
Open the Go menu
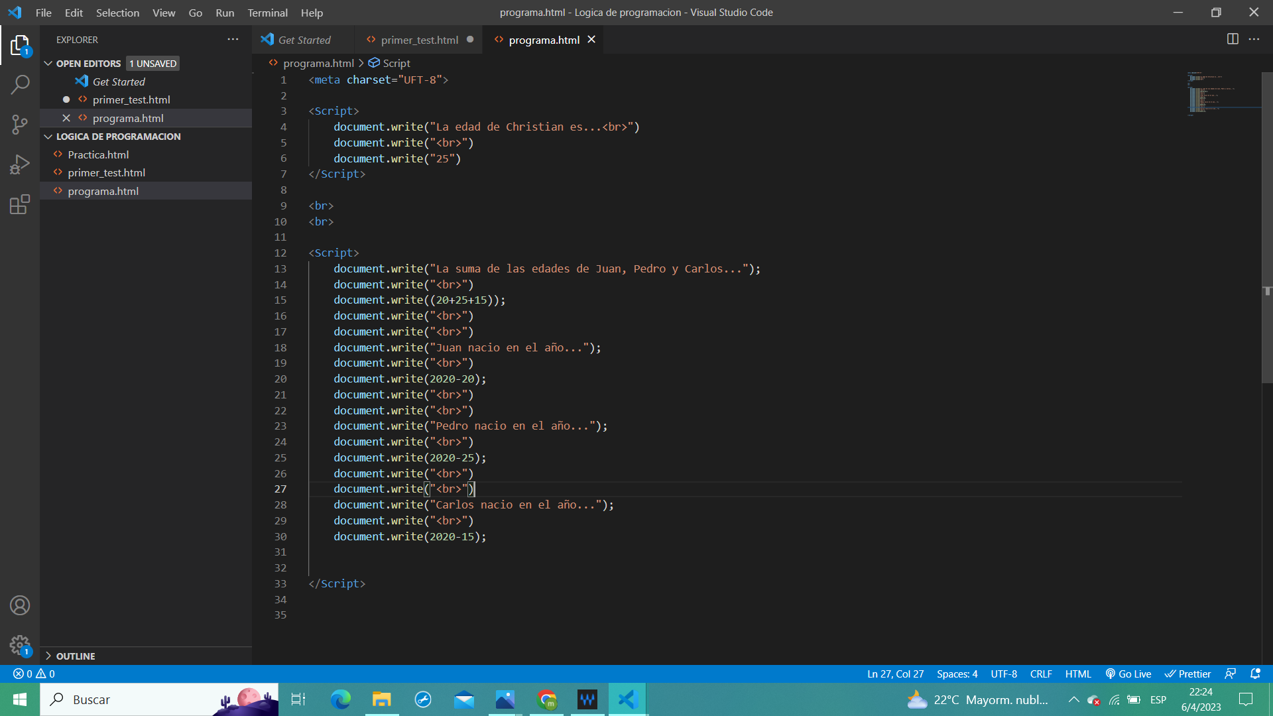pyautogui.click(x=195, y=13)
